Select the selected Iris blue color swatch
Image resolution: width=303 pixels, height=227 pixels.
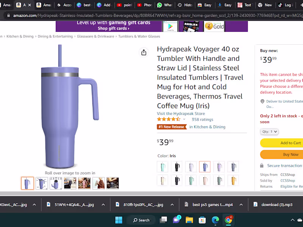pyautogui.click(x=205, y=166)
